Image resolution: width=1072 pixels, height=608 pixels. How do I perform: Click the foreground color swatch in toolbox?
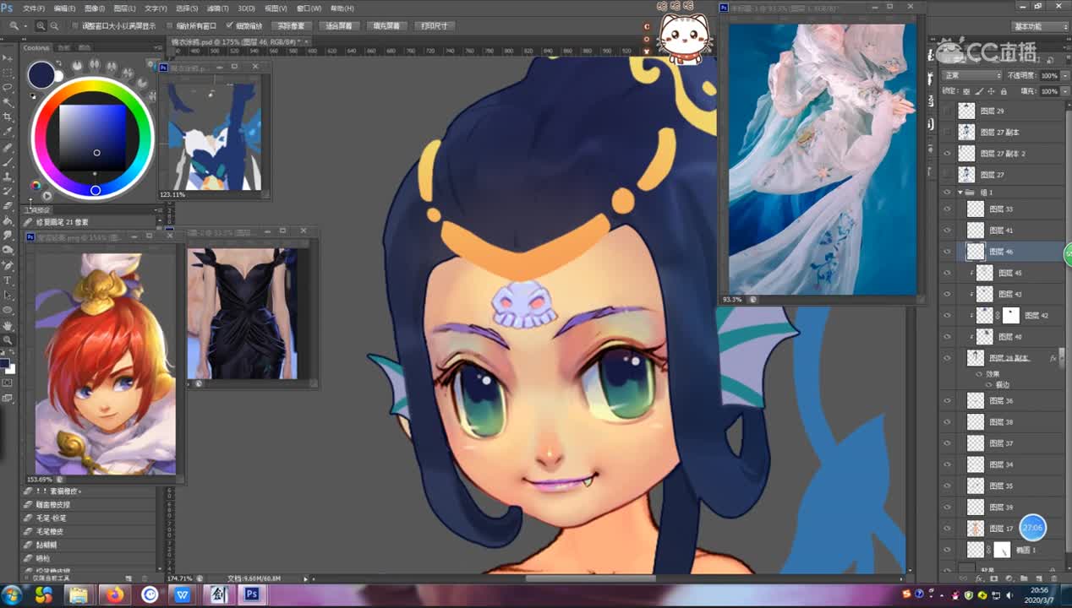pyautogui.click(x=5, y=364)
